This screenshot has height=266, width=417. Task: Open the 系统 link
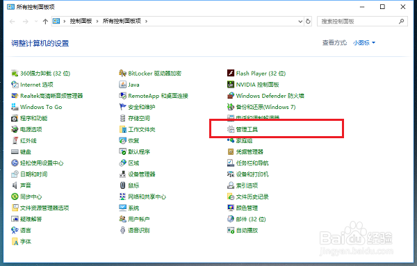[133, 208]
